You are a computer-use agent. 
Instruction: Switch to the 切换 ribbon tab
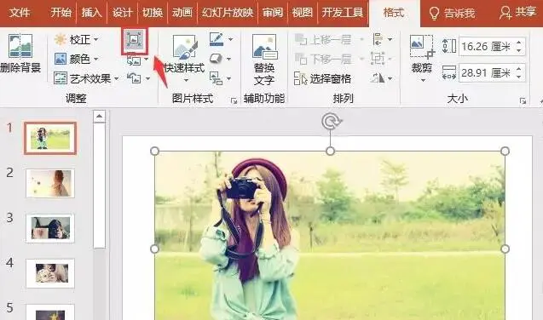[x=153, y=13]
